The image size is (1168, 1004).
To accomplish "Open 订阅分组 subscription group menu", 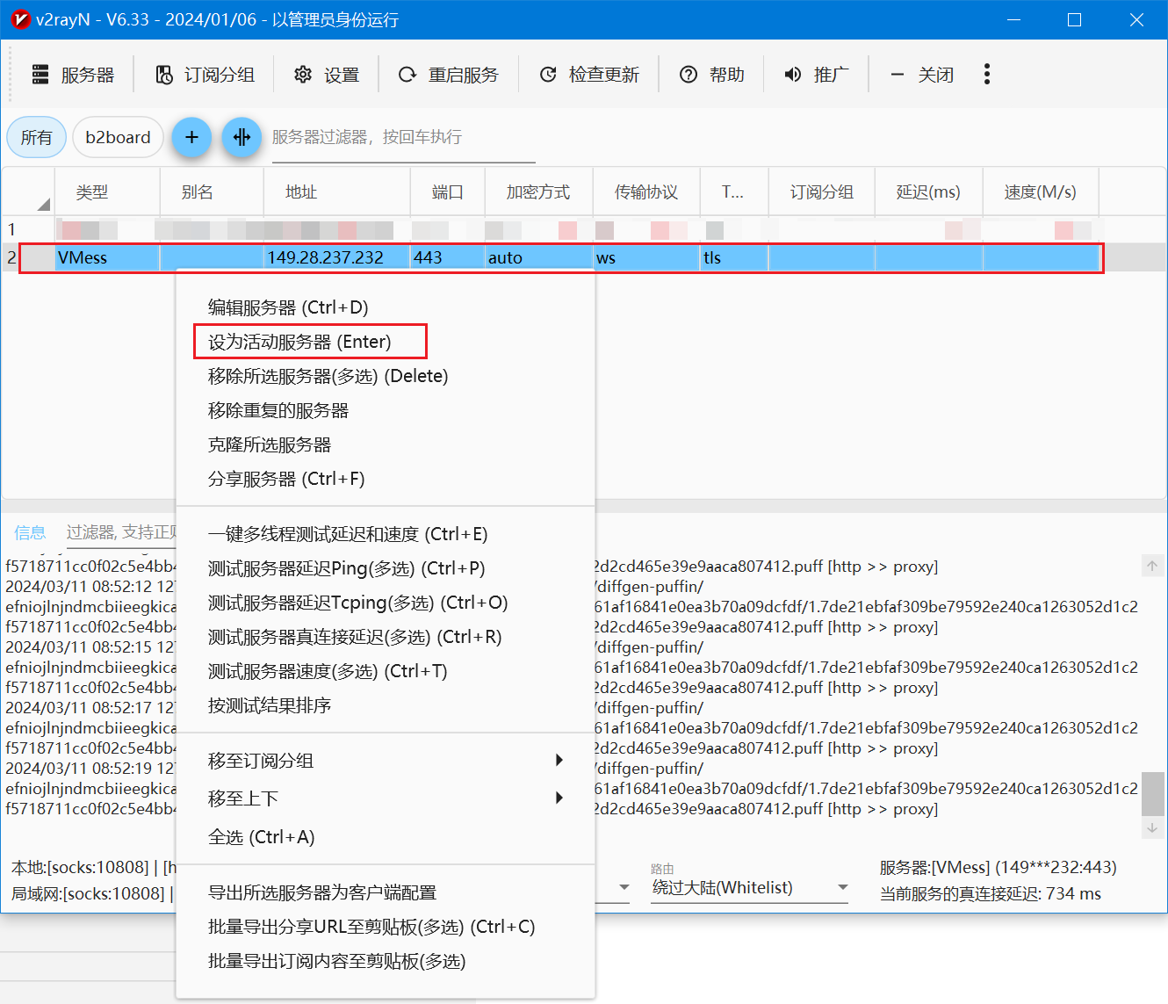I will [205, 75].
